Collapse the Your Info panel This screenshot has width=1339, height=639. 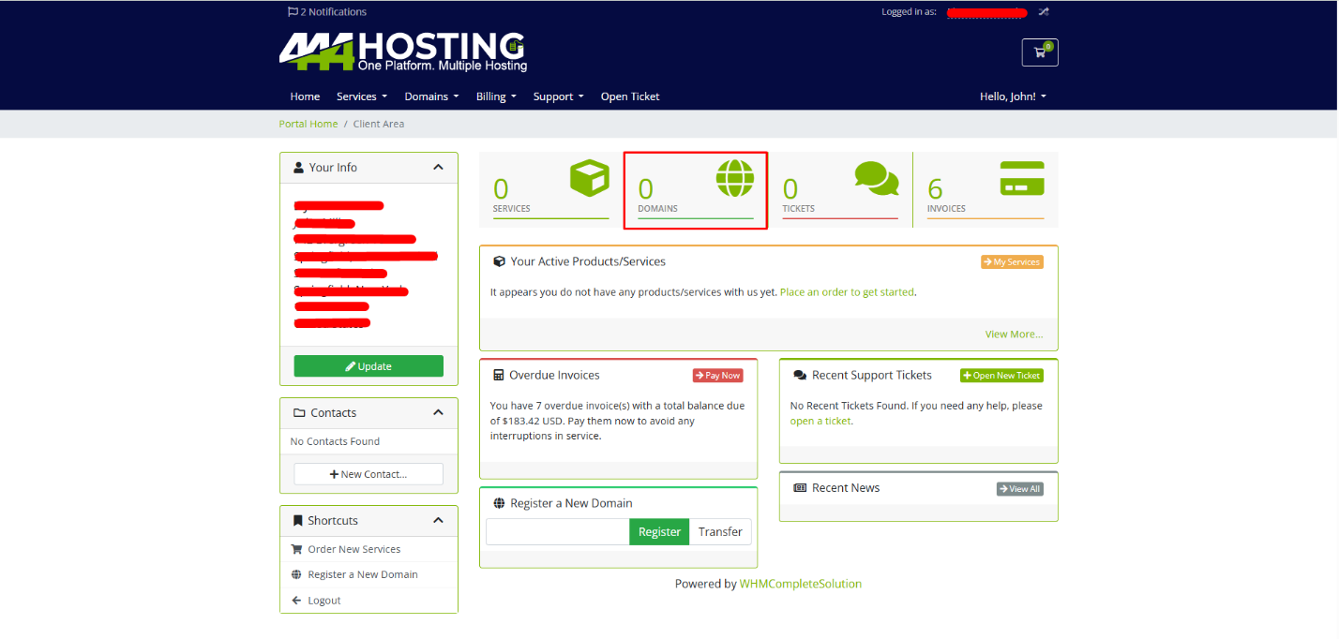(438, 168)
